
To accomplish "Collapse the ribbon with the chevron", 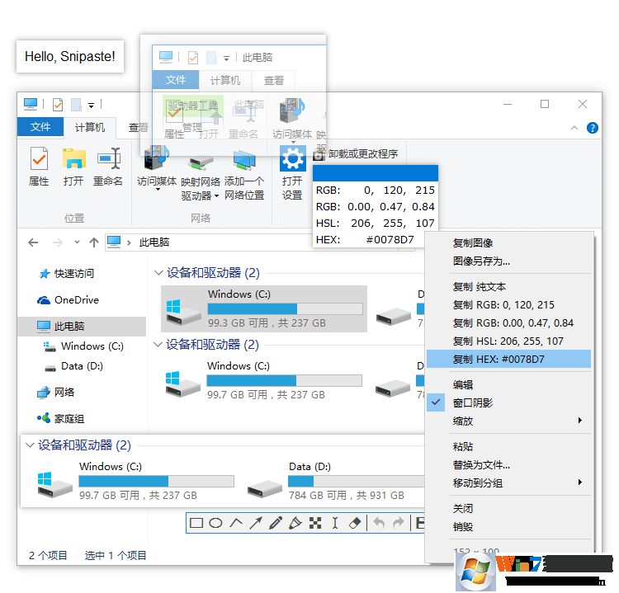I will click(574, 128).
